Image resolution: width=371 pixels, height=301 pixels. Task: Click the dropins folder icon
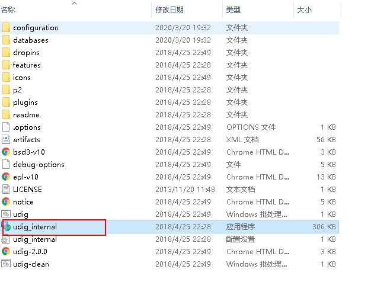click(6, 53)
